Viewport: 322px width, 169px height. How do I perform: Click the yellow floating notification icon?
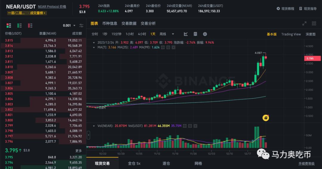[266, 118]
